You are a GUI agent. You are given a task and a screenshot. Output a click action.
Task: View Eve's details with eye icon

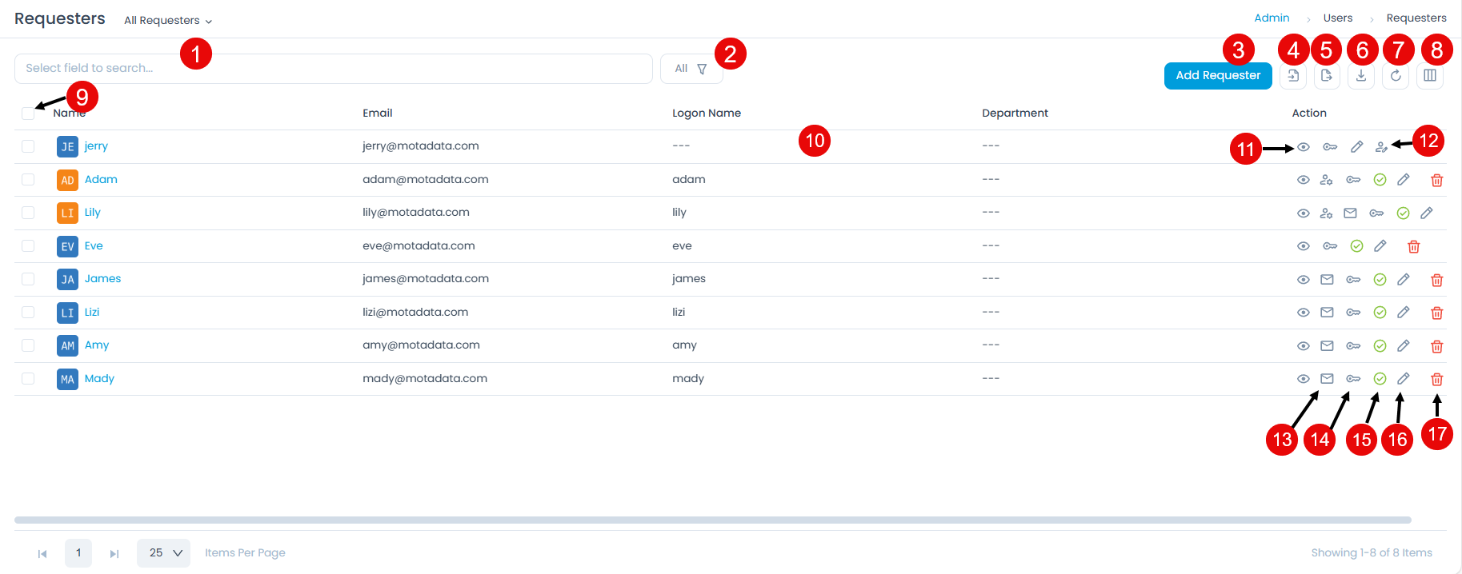point(1304,246)
